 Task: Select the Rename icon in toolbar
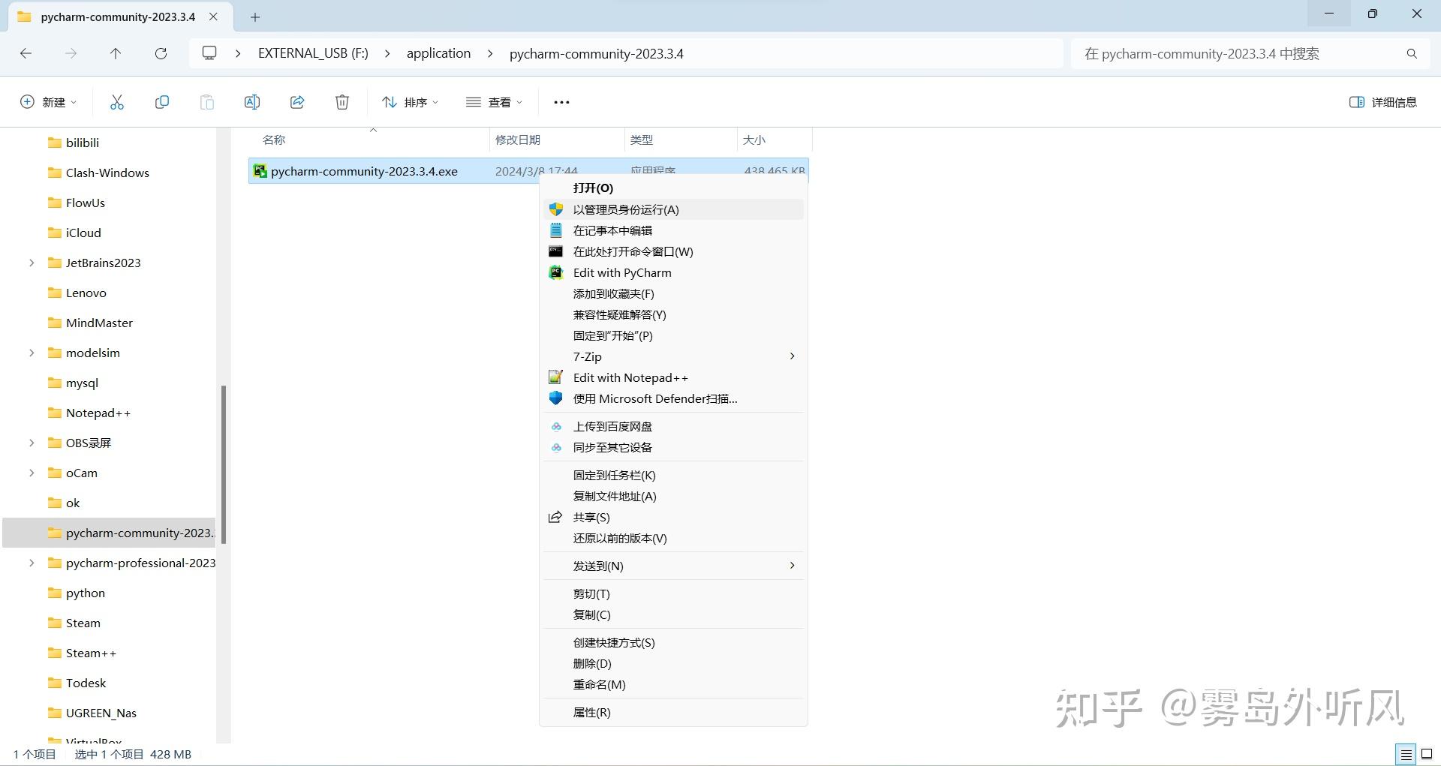point(252,101)
